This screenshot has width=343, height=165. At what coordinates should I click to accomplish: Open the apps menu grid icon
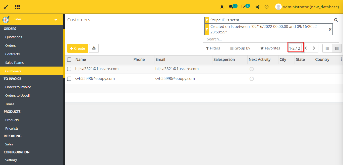point(17,7)
